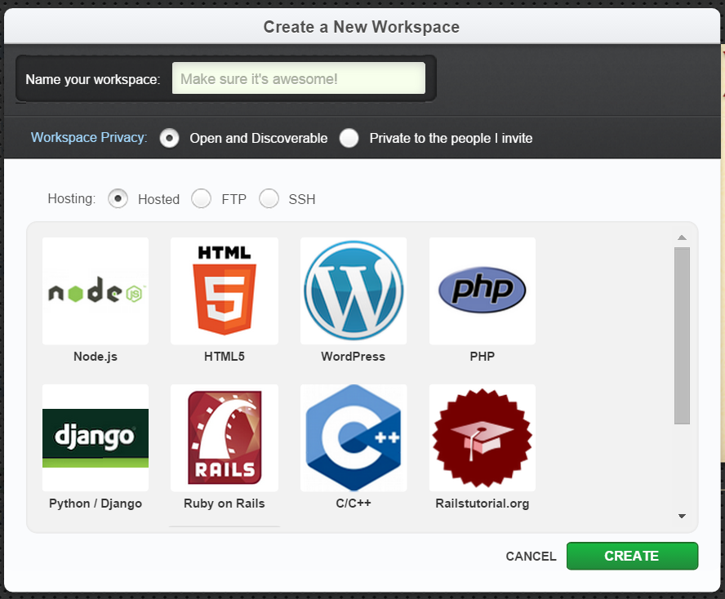Select the C/C++ workspace template
The width and height of the screenshot is (725, 599).
353,438
